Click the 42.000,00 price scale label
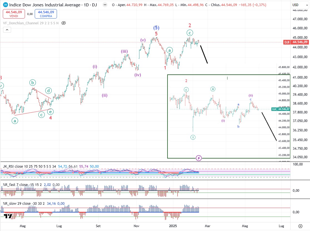The image size is (310, 231). coord(300,67)
